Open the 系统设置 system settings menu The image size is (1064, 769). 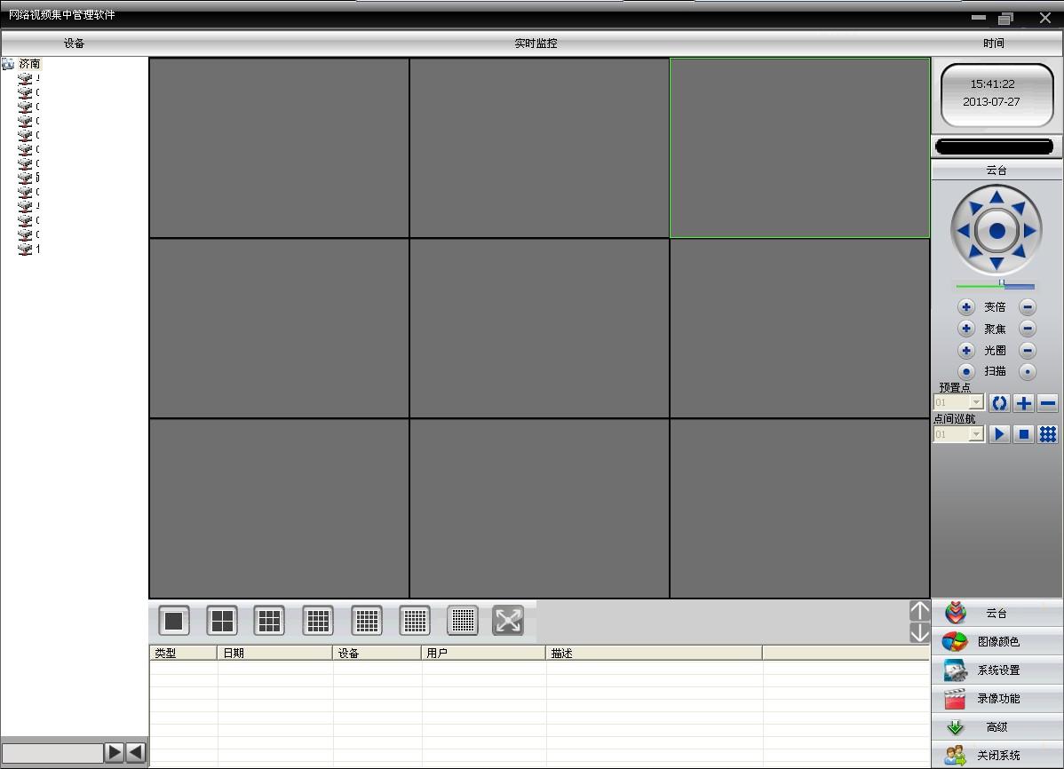[997, 670]
